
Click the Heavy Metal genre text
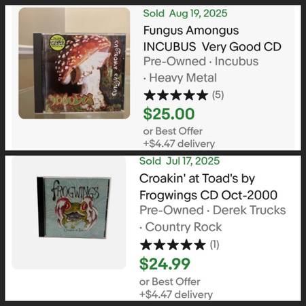[x=183, y=78]
